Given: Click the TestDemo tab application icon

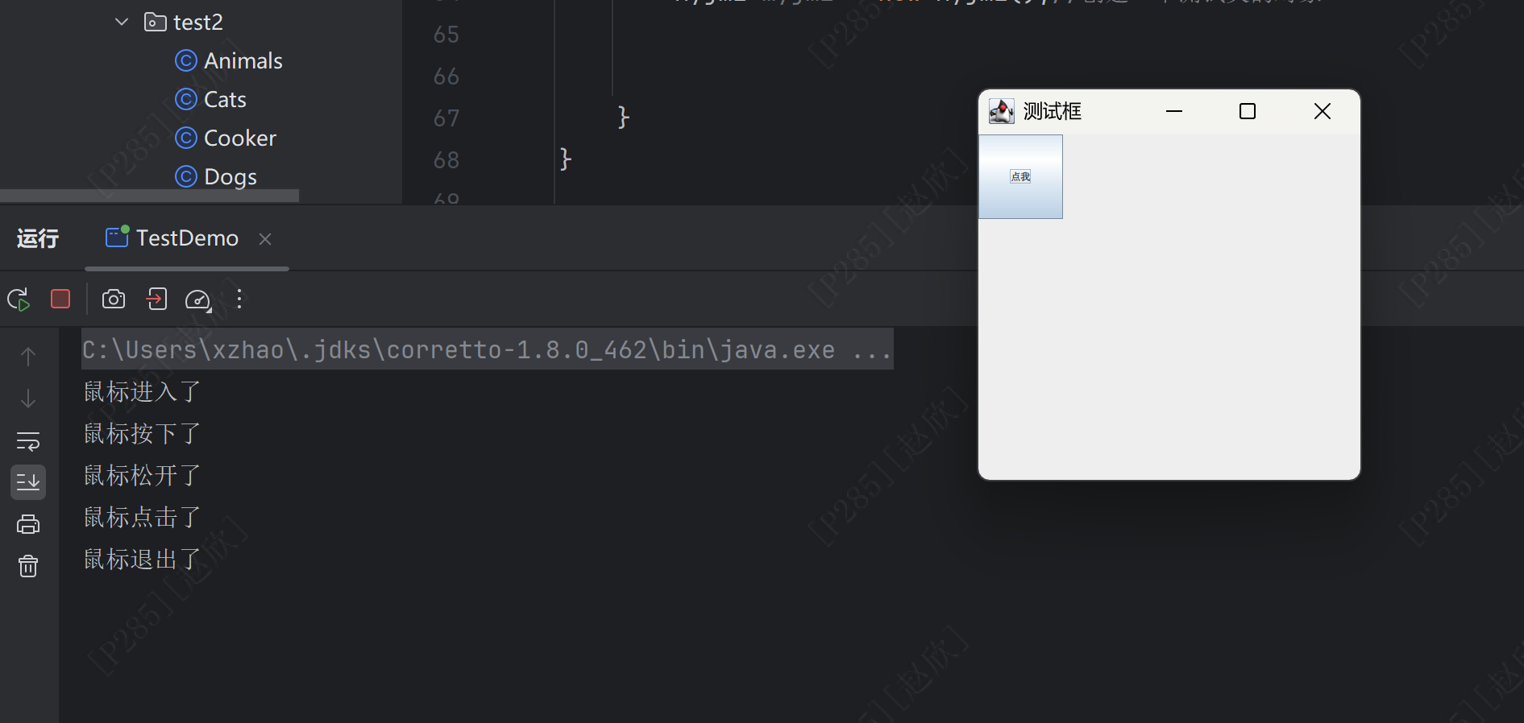Looking at the screenshot, I should pos(118,237).
